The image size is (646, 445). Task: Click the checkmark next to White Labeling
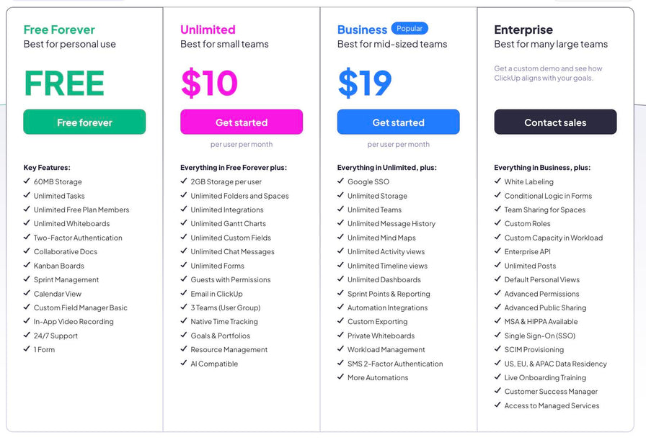coord(498,181)
